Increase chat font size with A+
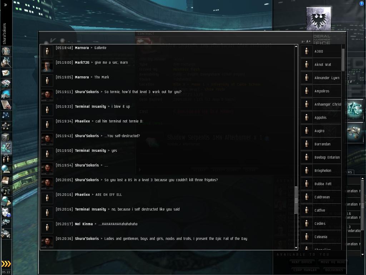The height and width of the screenshot is (275, 366). pyautogui.click(x=308, y=42)
